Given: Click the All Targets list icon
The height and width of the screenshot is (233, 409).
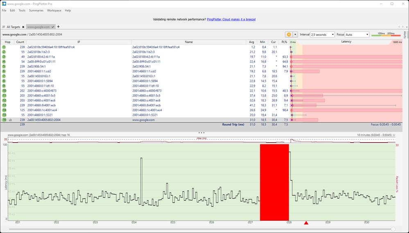Looking at the screenshot, I should 4,27.
